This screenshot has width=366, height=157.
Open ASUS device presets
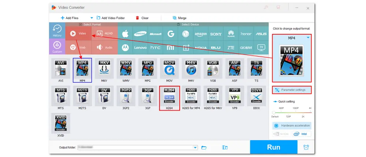click(261, 34)
